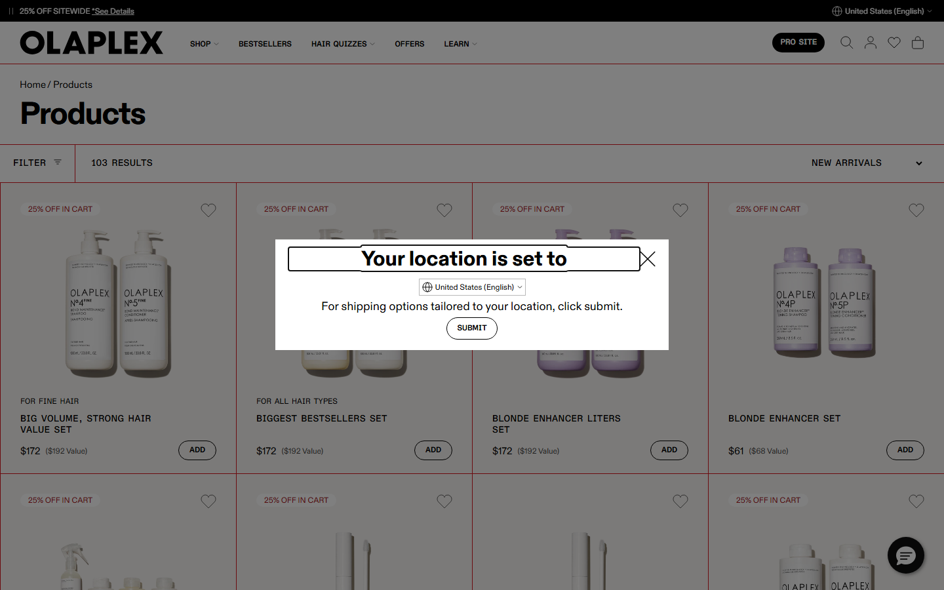Click the Products breadcrumb
Screen dimensions: 944x590
[x=73, y=85]
